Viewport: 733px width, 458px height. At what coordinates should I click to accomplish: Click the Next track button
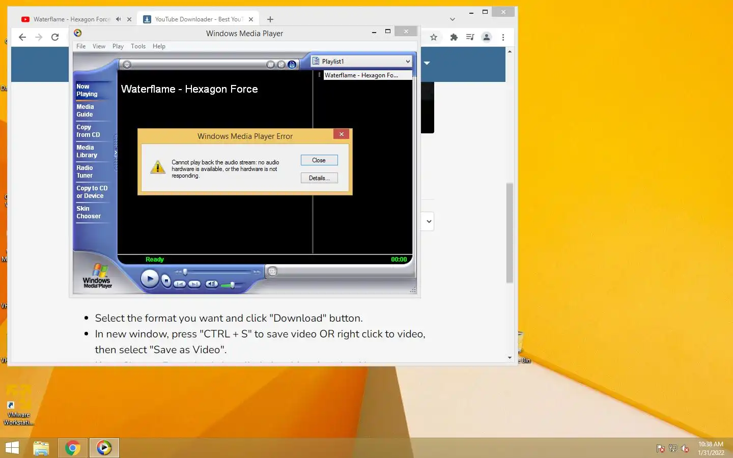[x=194, y=284]
